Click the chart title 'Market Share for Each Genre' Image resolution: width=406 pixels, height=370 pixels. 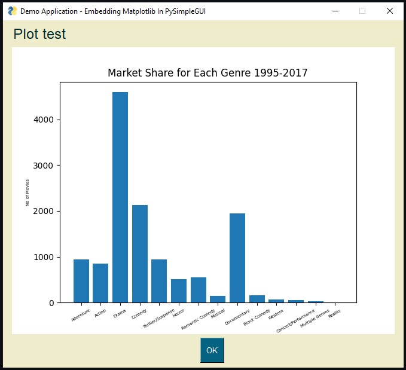click(207, 73)
